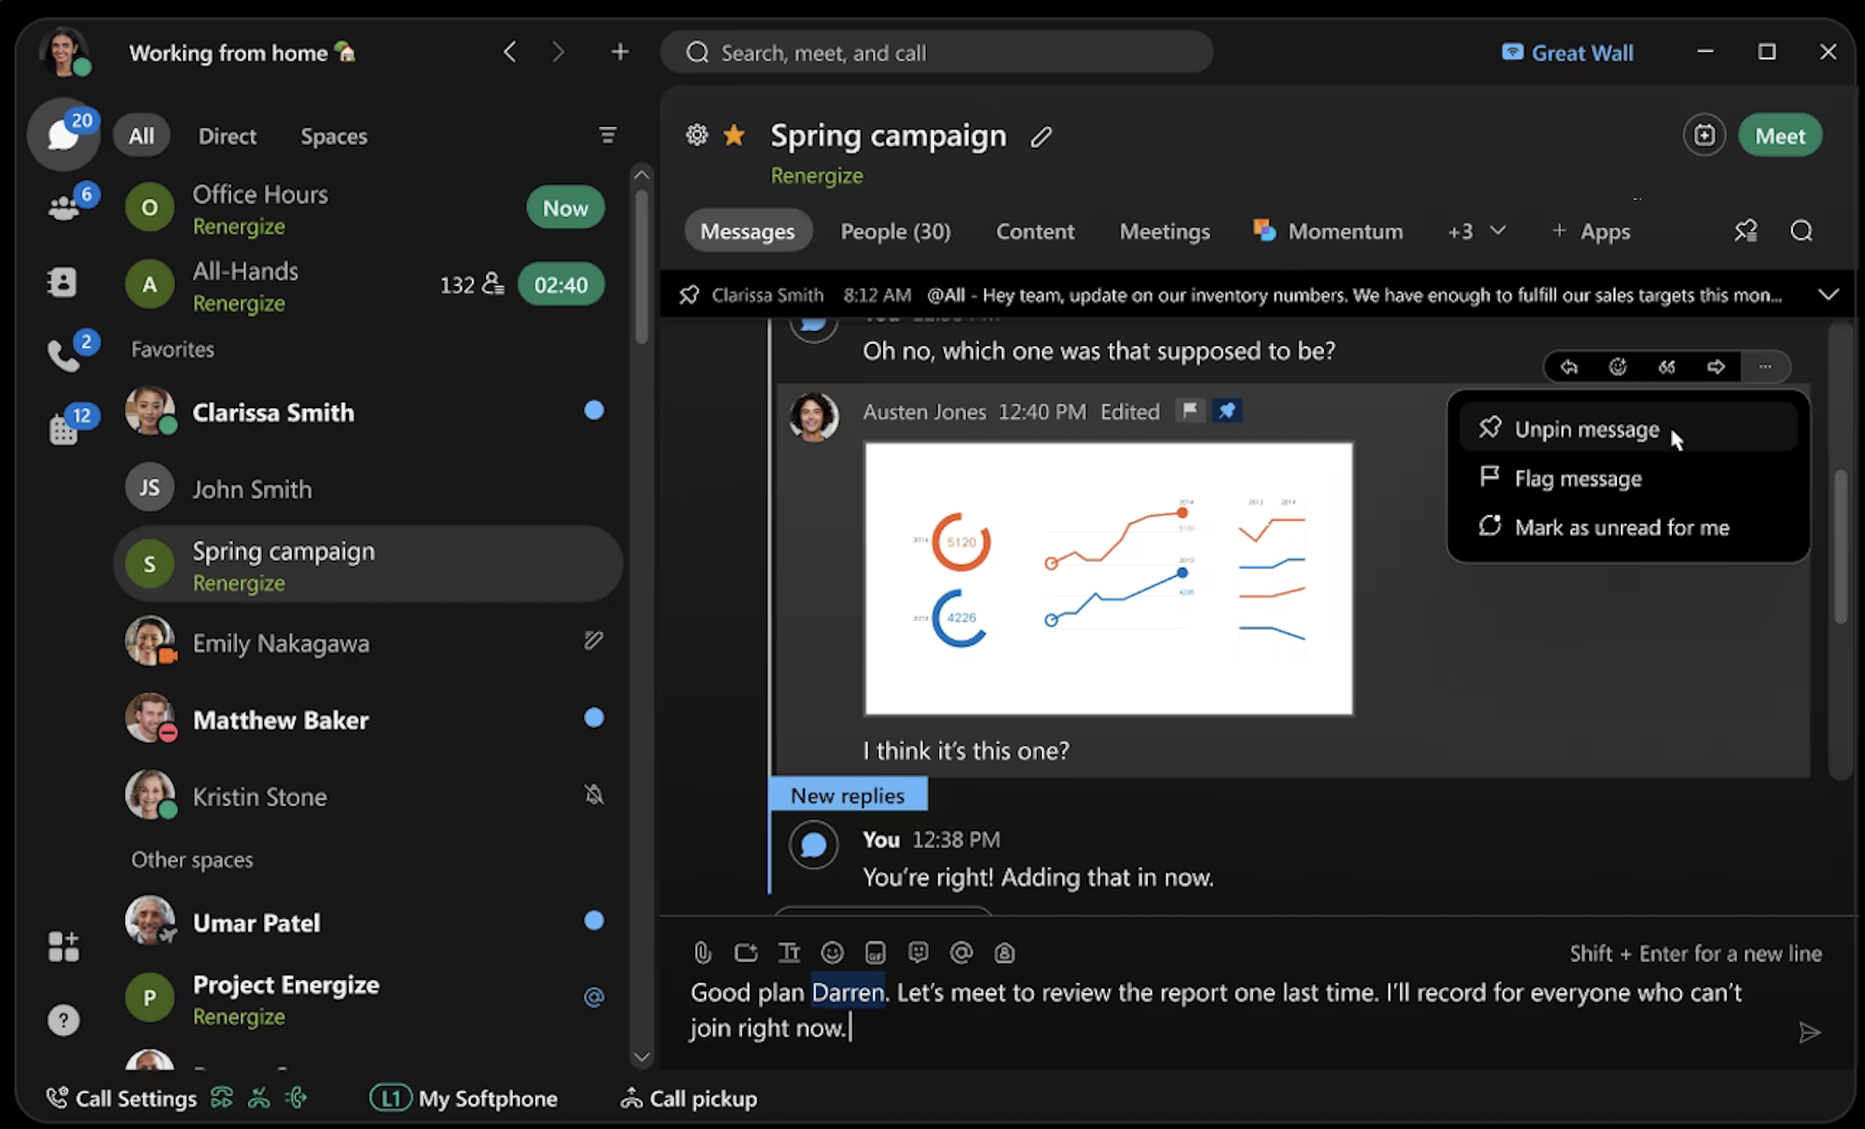Click the quote icon in message hover toolbar
Image resolution: width=1865 pixels, height=1129 pixels.
1666,366
